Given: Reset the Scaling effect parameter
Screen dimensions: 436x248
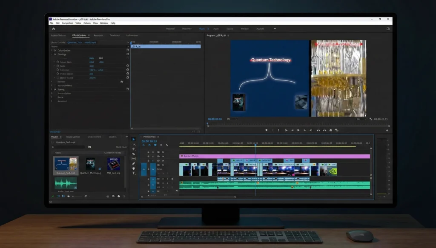Looking at the screenshot, I should pyautogui.click(x=127, y=89).
